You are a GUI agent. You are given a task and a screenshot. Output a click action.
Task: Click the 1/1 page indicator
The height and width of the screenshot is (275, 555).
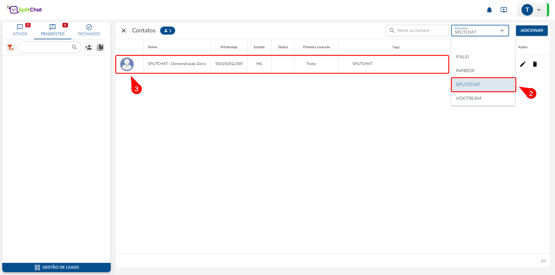pyautogui.click(x=543, y=261)
